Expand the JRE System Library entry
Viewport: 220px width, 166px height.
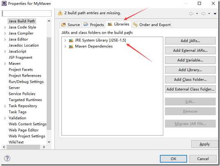[x=65, y=40]
